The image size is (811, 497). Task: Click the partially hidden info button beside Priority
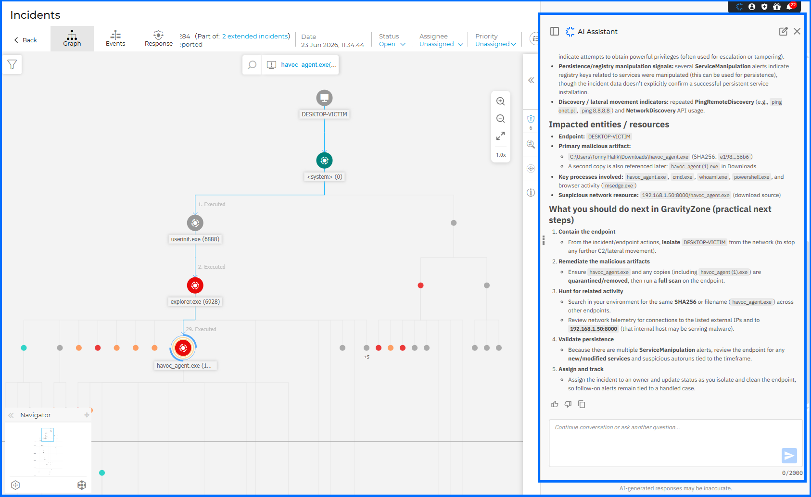point(534,38)
